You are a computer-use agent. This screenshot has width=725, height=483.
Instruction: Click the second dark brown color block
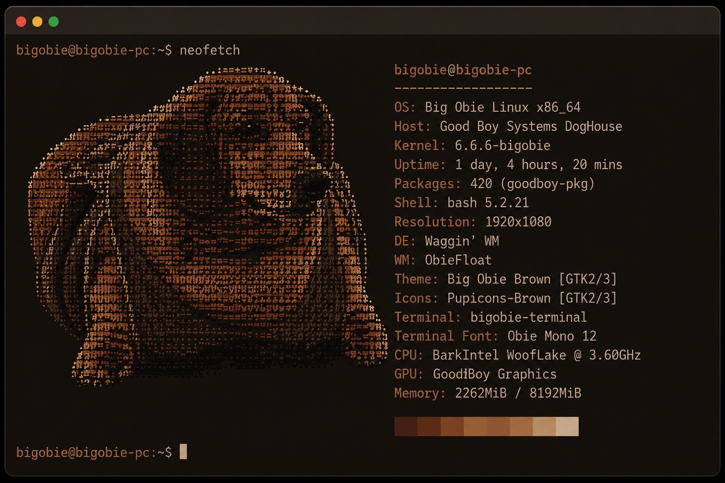coord(429,426)
